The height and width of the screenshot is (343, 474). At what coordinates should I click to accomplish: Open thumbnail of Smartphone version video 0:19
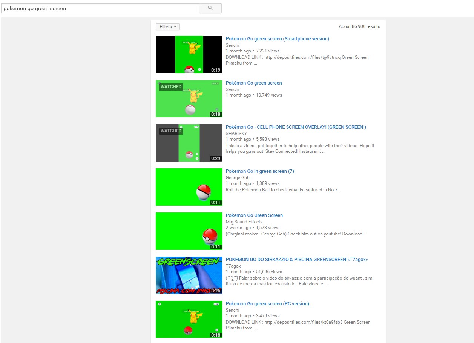pyautogui.click(x=189, y=55)
